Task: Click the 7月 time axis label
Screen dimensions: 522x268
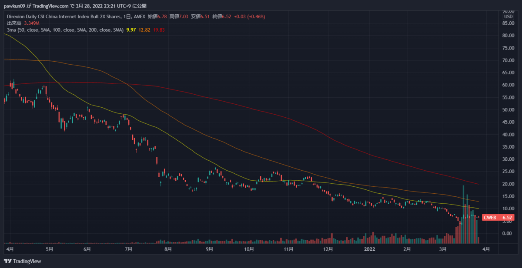Action: point(128,249)
